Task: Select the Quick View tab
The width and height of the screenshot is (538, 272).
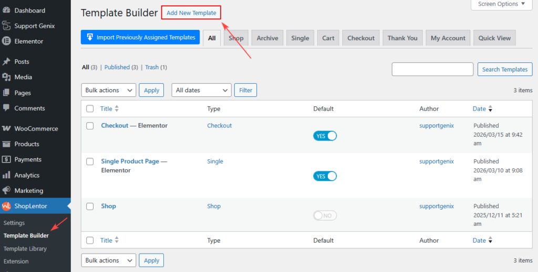Action: (x=494, y=38)
